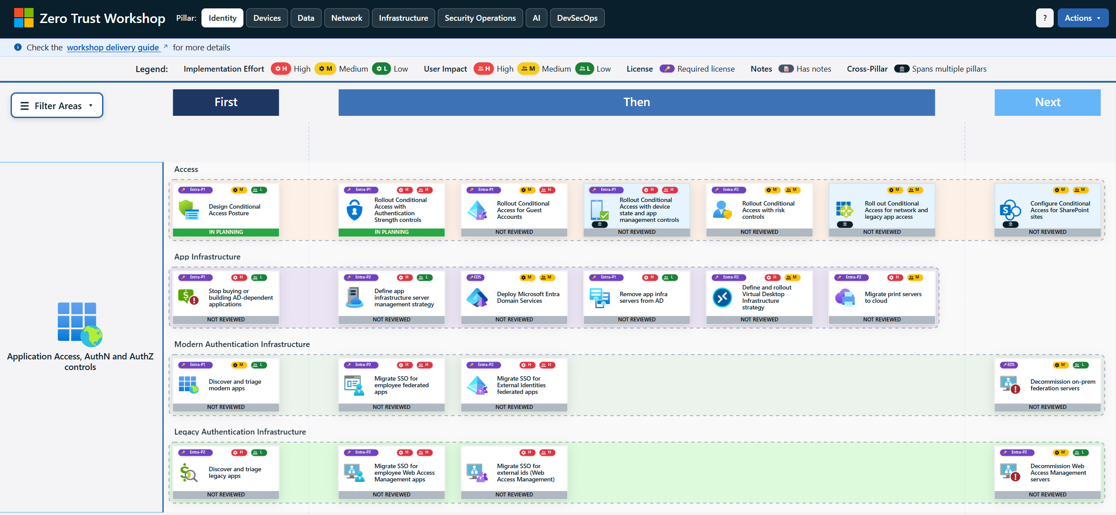Click the info icon beside Check the
Viewport: 1116px width, 515px height.
click(18, 47)
